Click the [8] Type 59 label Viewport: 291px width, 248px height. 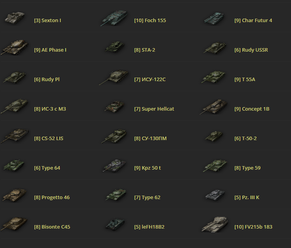pos(247,168)
